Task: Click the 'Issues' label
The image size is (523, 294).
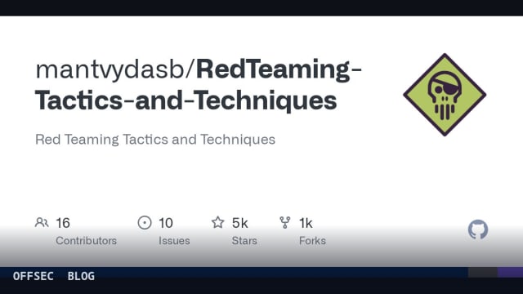Action: pos(174,241)
